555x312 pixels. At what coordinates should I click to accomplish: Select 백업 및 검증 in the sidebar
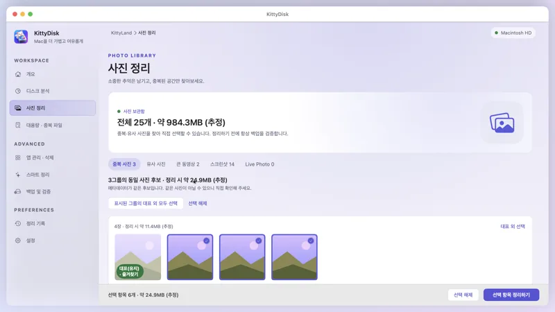(x=53, y=191)
